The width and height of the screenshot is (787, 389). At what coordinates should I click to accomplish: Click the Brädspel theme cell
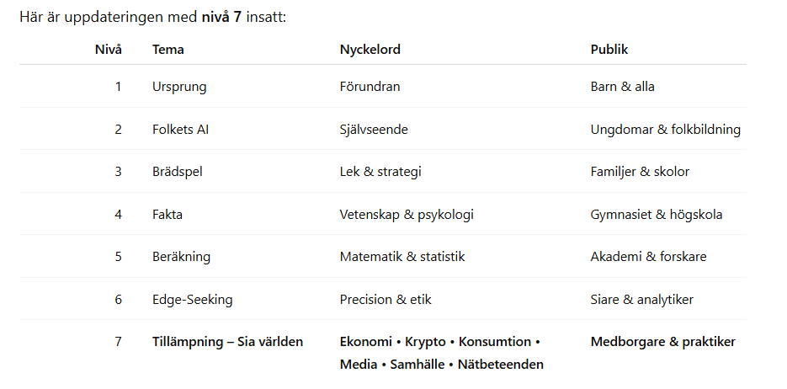177,172
